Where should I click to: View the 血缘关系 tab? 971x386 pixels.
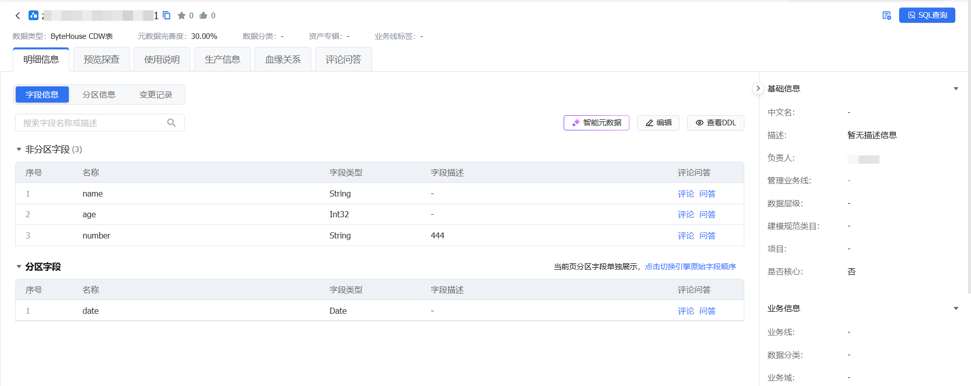coord(283,60)
